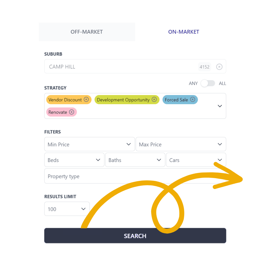Switch to the OFF-MARKET tab
Viewport: 270px width, 270px height.
[x=87, y=32]
